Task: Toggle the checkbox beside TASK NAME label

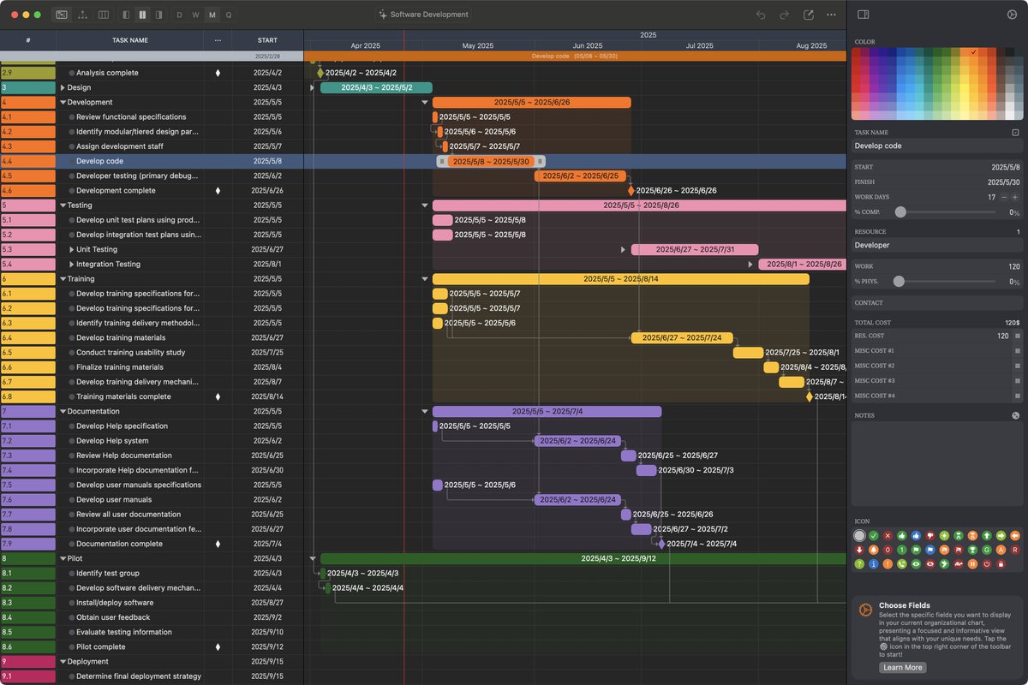Action: [x=1015, y=133]
